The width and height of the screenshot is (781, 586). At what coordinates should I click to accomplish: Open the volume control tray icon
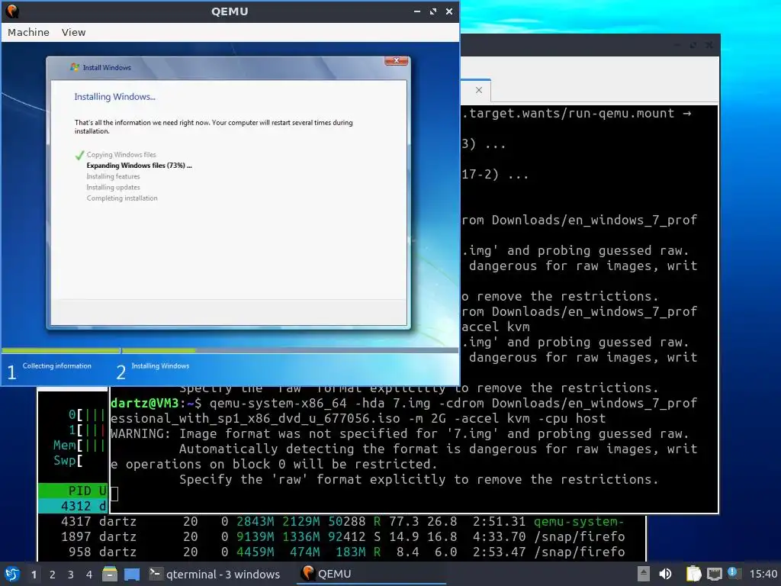[x=665, y=574]
